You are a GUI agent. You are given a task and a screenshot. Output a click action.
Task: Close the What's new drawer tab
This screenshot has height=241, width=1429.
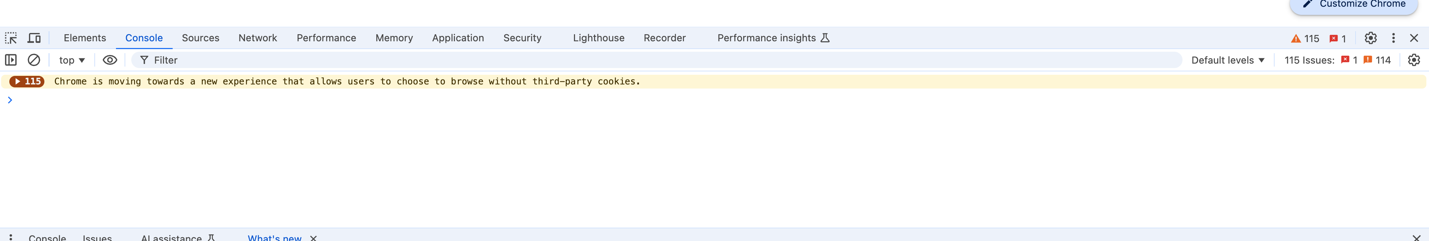[313, 238]
